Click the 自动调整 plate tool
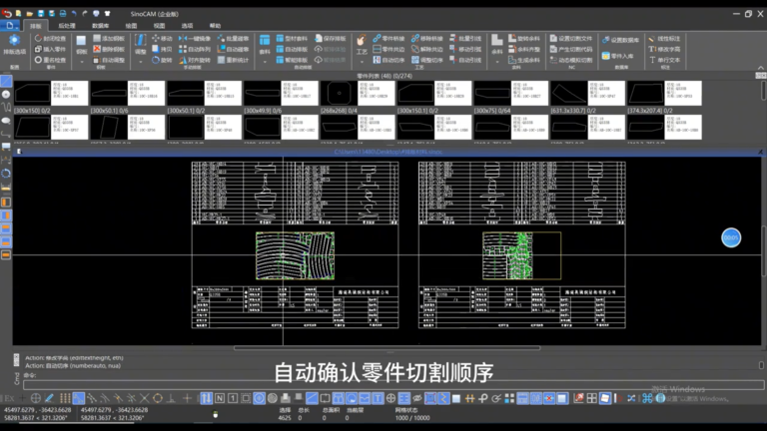Image resolution: width=767 pixels, height=431 pixels. pyautogui.click(x=109, y=60)
